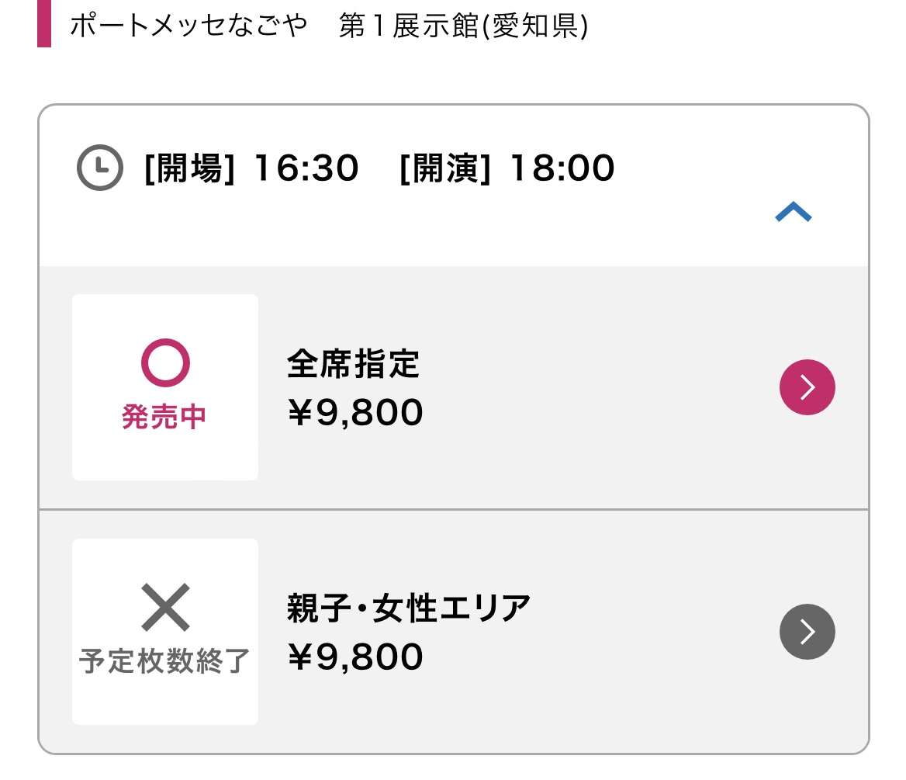
Task: Select the 全席指定 ticket label
Action: click(x=353, y=364)
